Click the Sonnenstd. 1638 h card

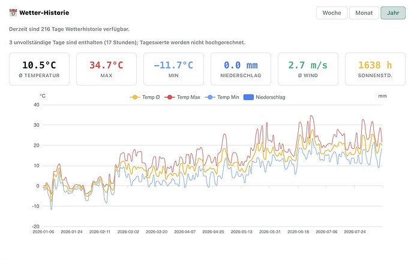point(375,69)
